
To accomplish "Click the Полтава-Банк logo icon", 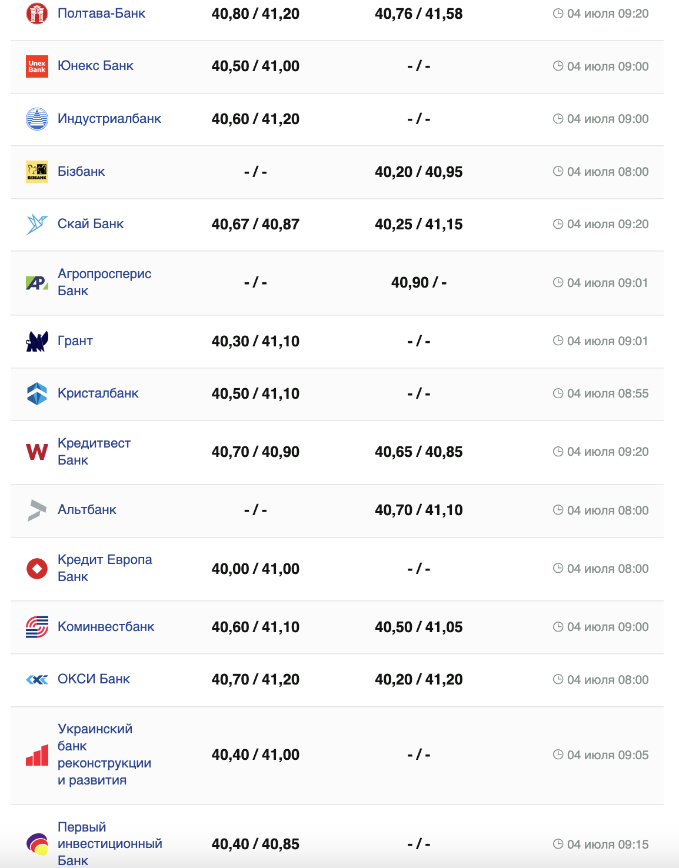I will (36, 14).
